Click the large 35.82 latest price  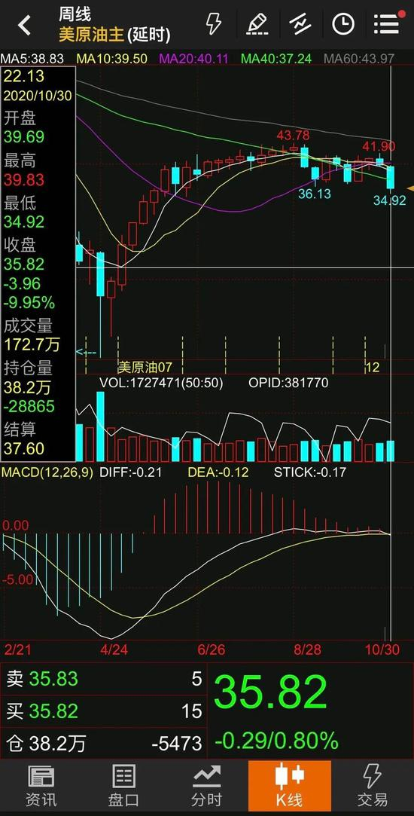(270, 692)
